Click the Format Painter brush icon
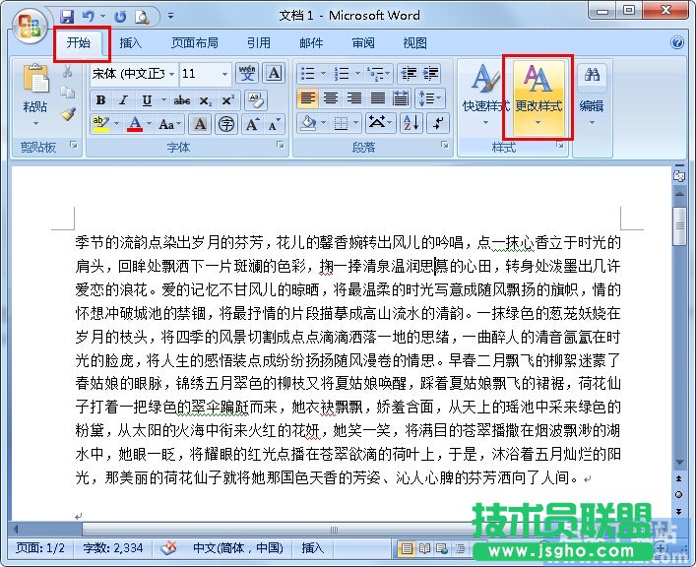 (x=68, y=114)
